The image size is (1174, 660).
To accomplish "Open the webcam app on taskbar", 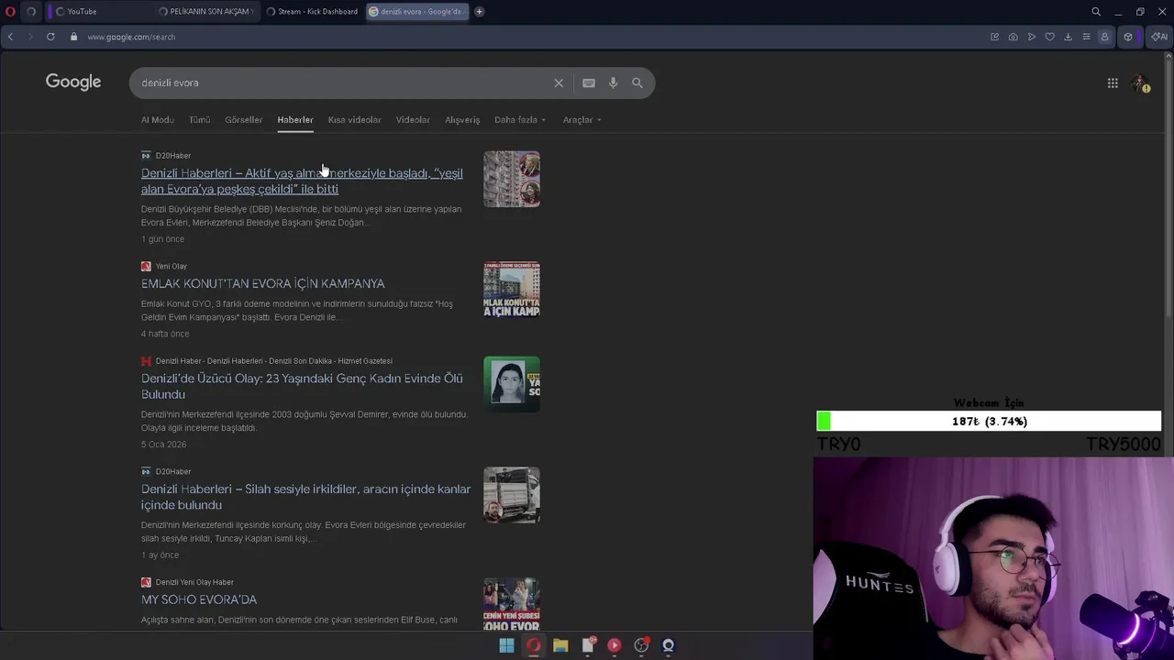I will 668,645.
